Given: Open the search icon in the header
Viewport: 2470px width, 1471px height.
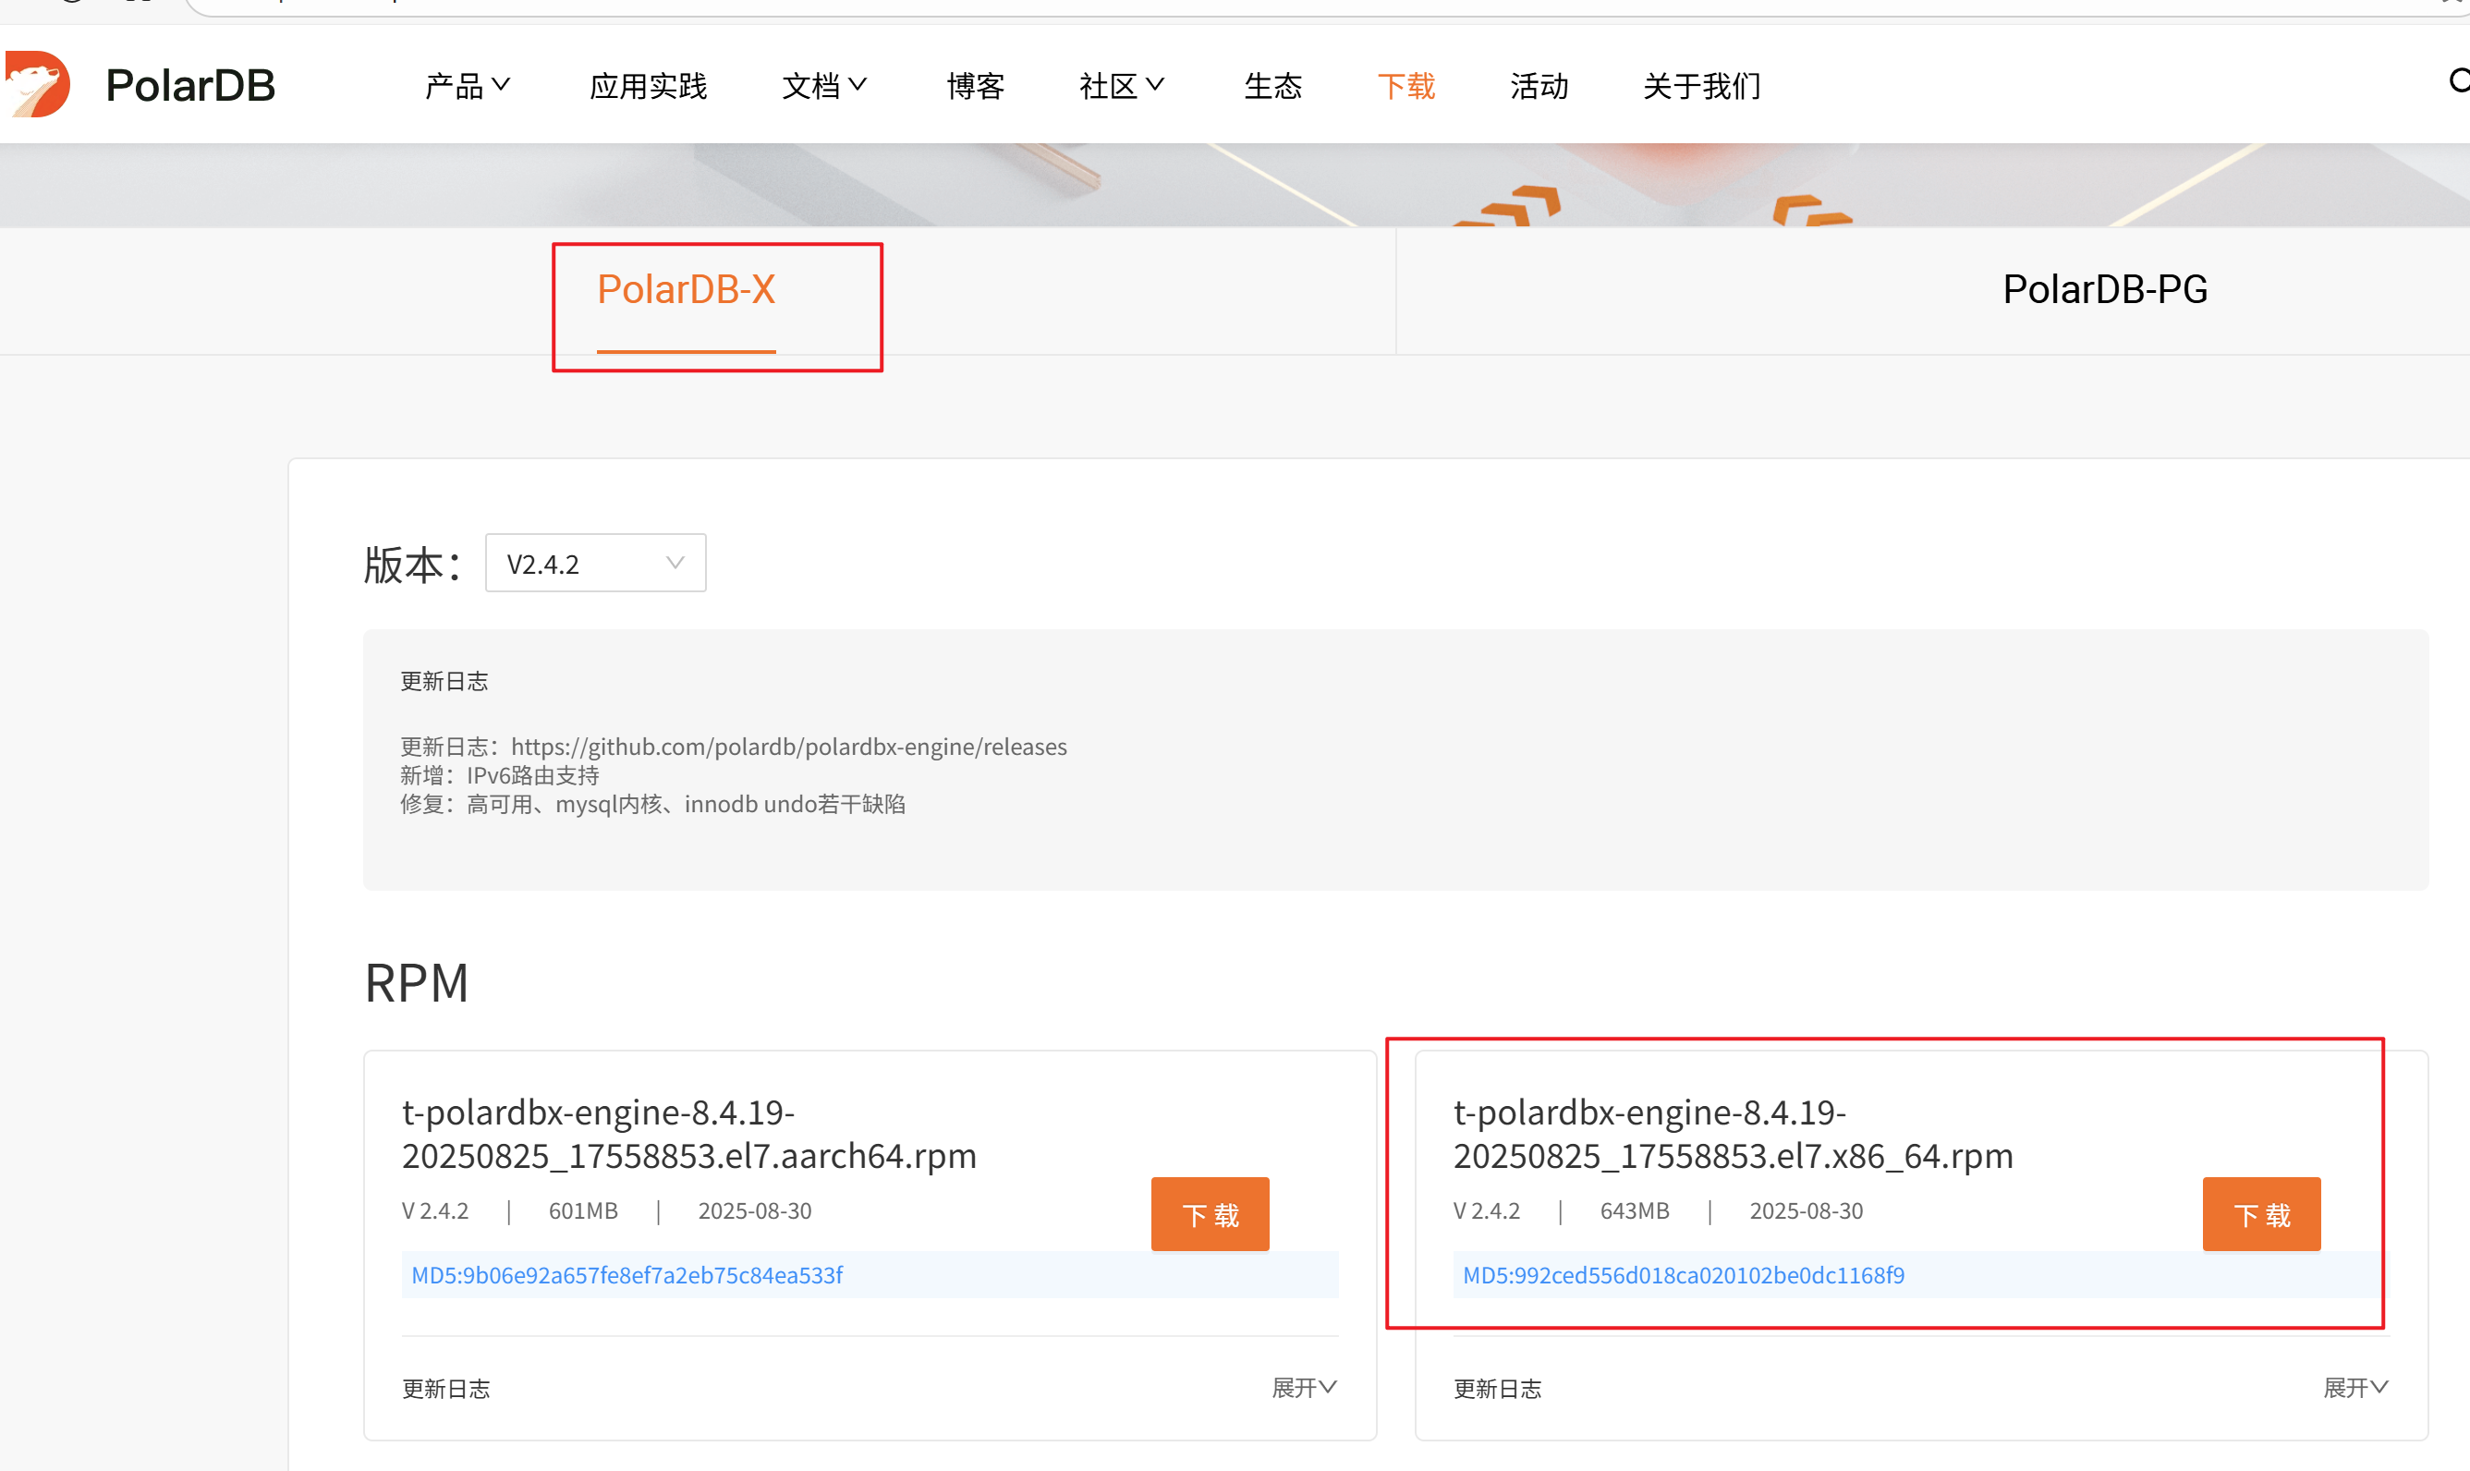Looking at the screenshot, I should point(2459,82).
